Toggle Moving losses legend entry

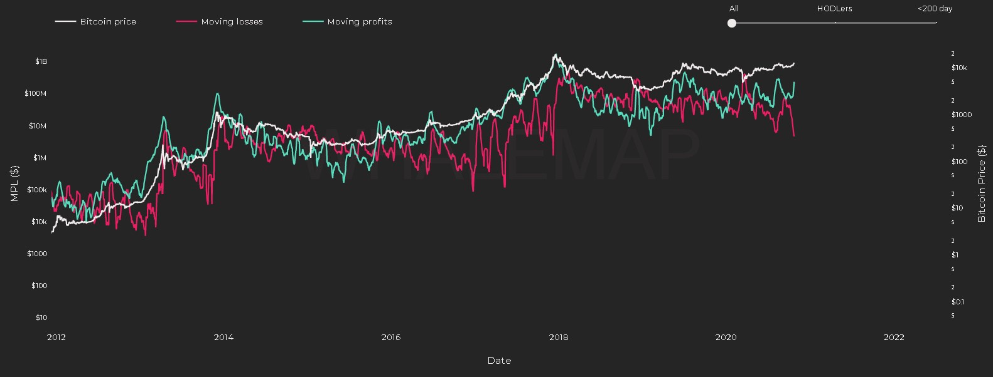coord(219,21)
